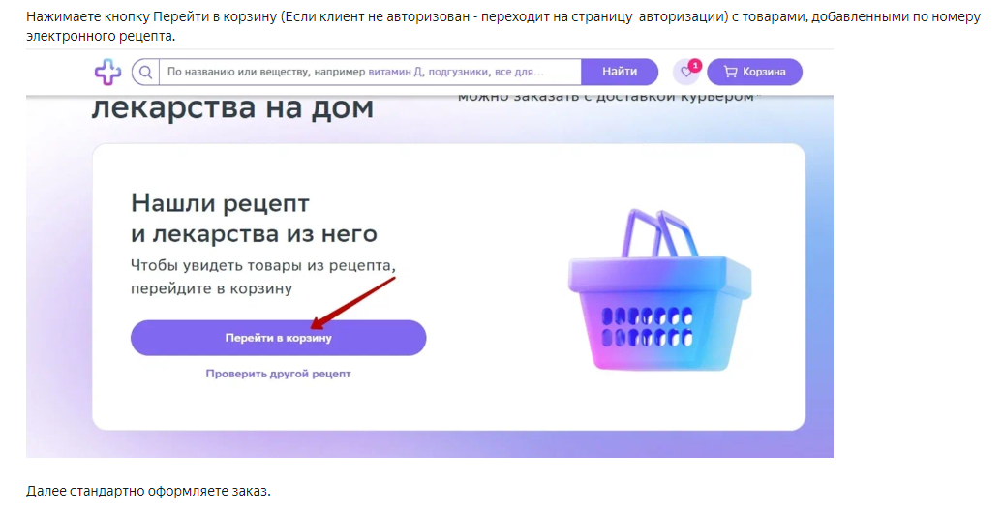Viewport: 1003px width, 512px height.
Task: Click the Найти search button
Action: (620, 72)
